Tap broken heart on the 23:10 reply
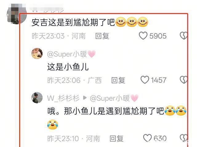Viewport: 204px width, 147px height. pos(184,138)
